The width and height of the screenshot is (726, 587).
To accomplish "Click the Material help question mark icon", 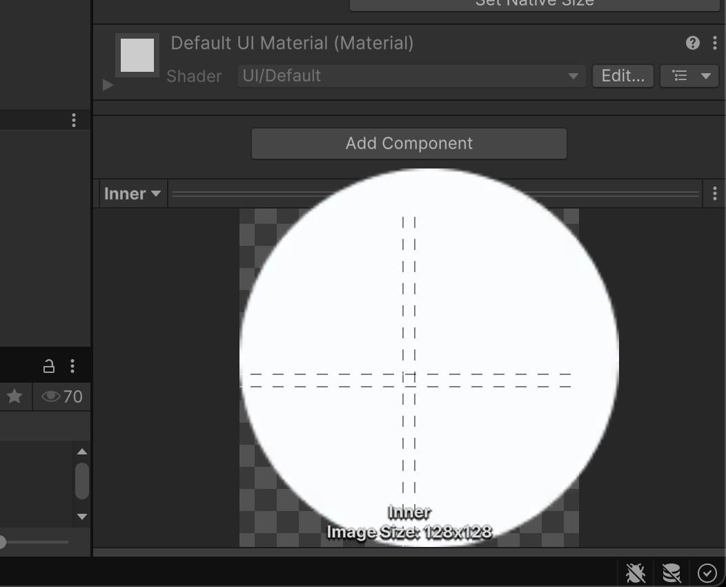I will (x=691, y=43).
